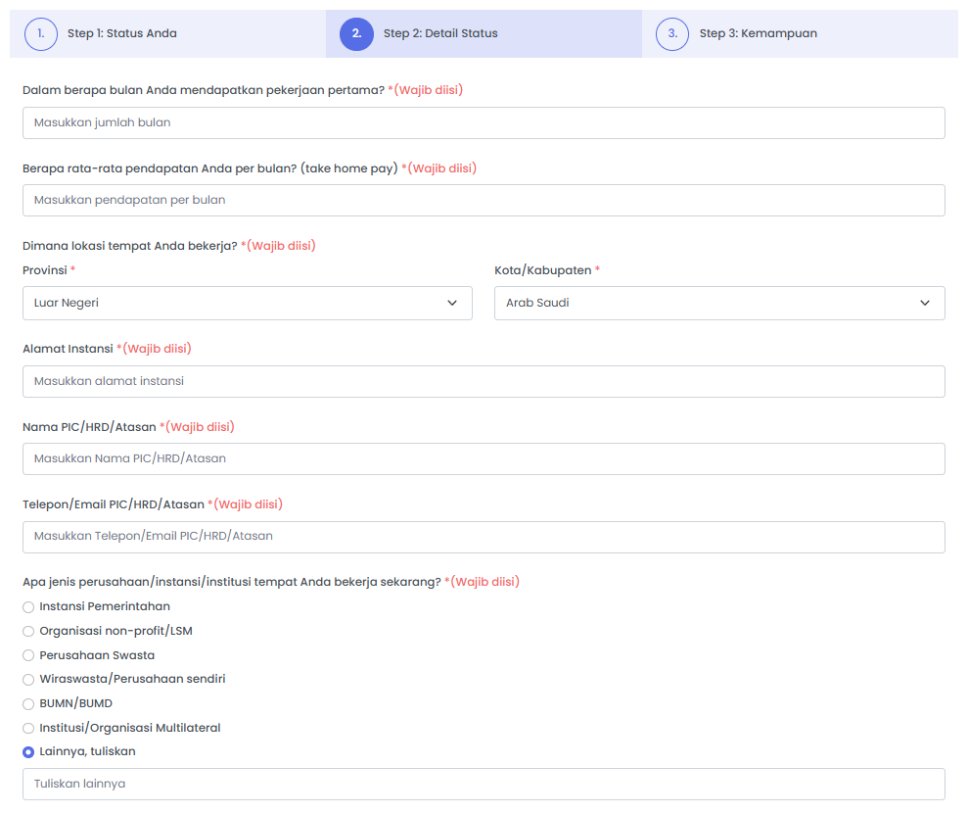This screenshot has width=968, height=814.
Task: Click the monthly income input field
Action: 484,200
